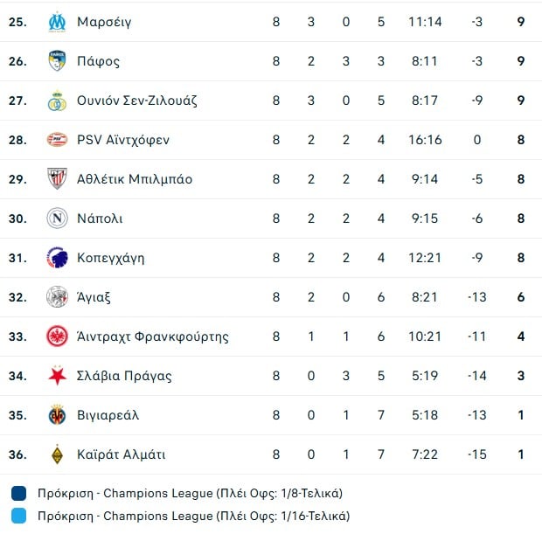Click the Eintracht Frankfurt crest icon
The width and height of the screenshot is (542, 534).
tap(57, 336)
